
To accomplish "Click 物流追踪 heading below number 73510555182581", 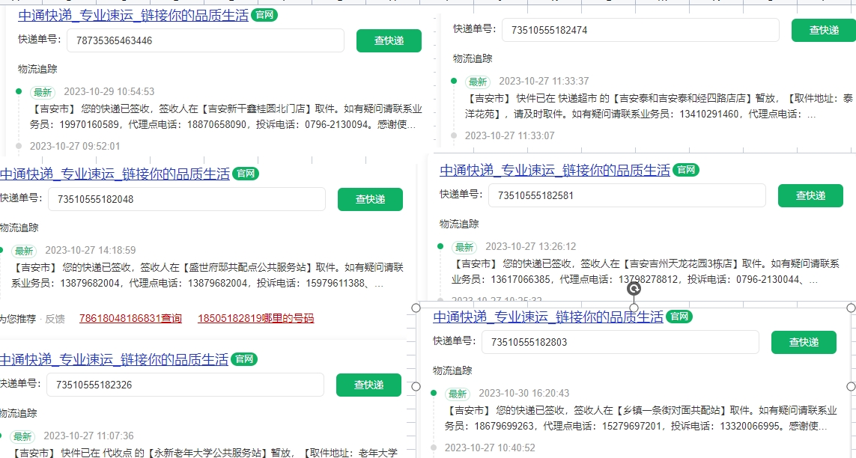I will click(x=459, y=224).
